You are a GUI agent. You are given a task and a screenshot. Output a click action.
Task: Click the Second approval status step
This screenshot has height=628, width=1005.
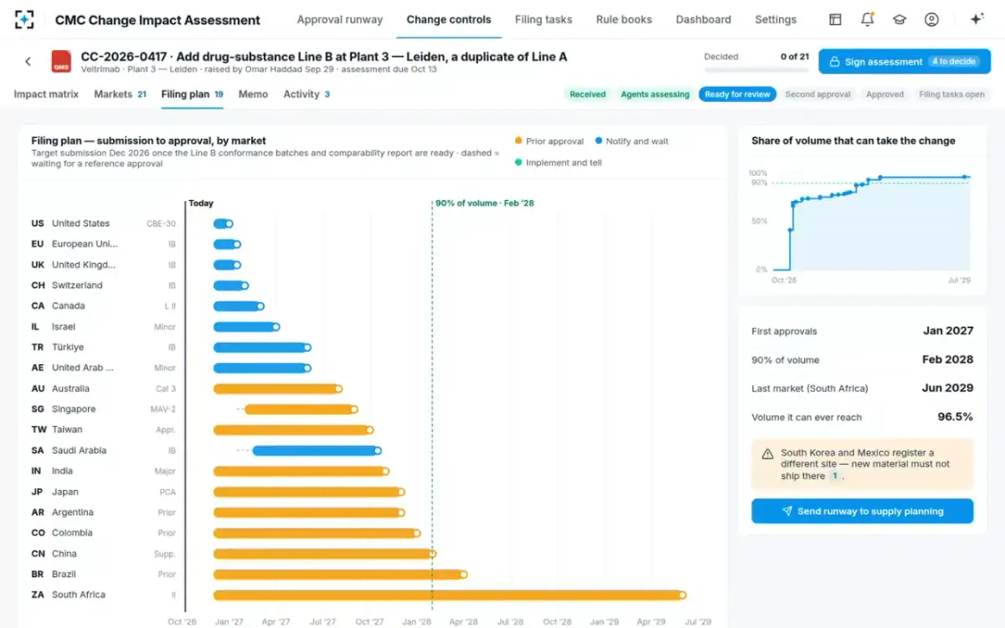817,95
